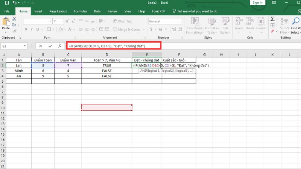Open the Page Layout tab
301x169 pixels.
[x=58, y=11]
